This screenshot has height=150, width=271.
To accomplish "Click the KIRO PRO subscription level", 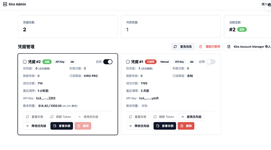I will click(x=91, y=76).
